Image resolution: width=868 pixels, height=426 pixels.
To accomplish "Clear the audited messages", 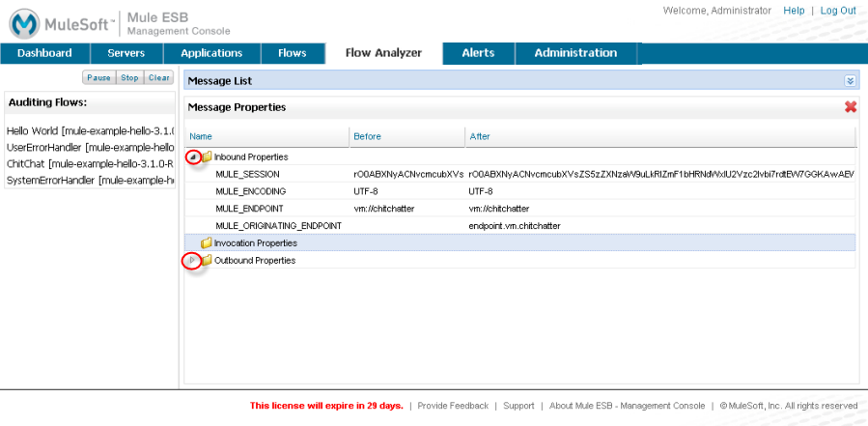I will [x=159, y=78].
